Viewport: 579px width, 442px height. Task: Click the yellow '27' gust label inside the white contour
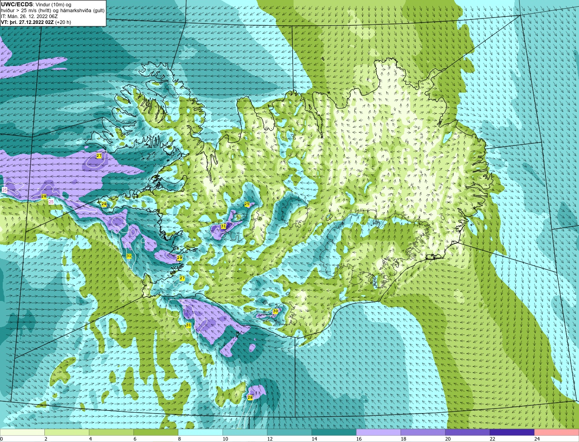pyautogui.click(x=99, y=155)
